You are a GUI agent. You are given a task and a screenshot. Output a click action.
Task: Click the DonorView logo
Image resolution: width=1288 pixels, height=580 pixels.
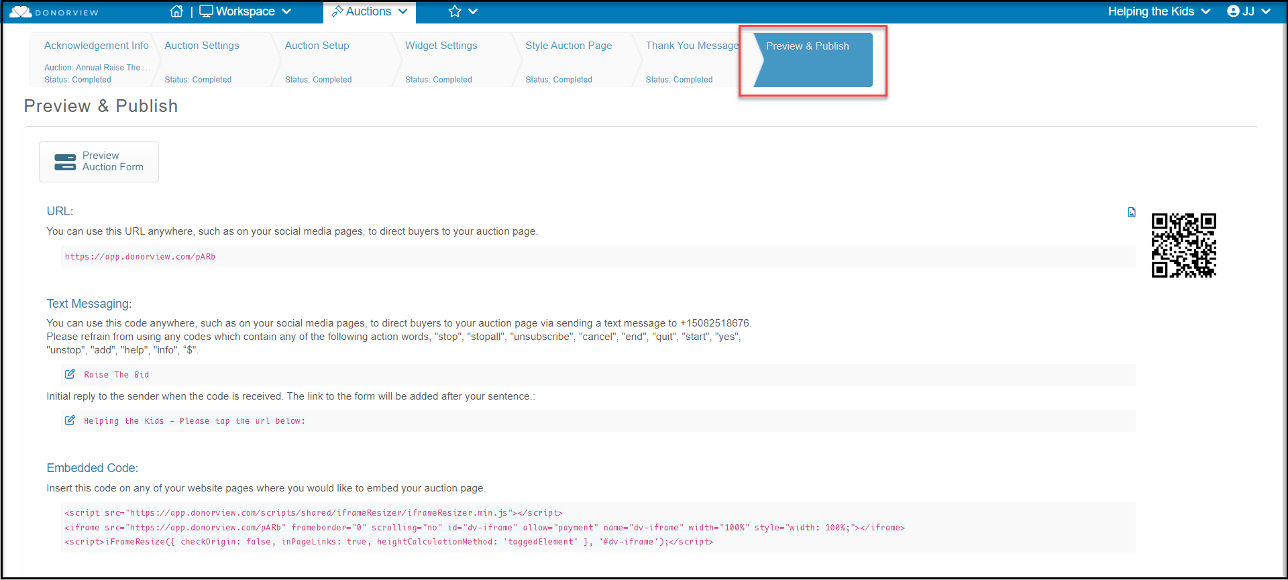(x=54, y=12)
